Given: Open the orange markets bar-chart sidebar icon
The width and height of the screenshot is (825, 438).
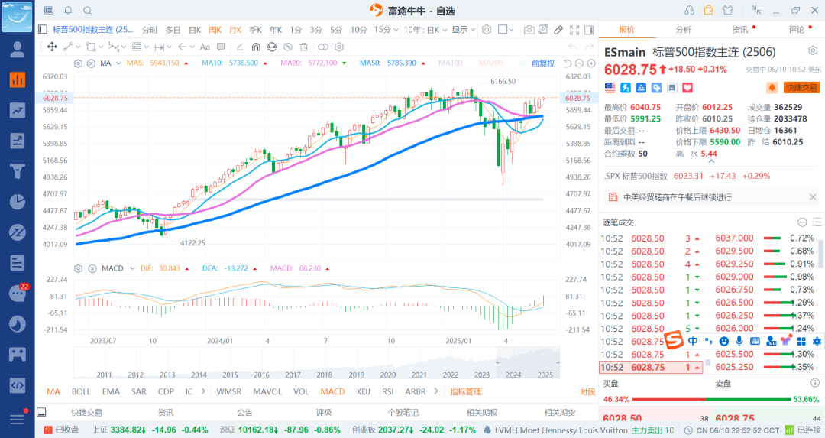Looking at the screenshot, I should click(18, 79).
